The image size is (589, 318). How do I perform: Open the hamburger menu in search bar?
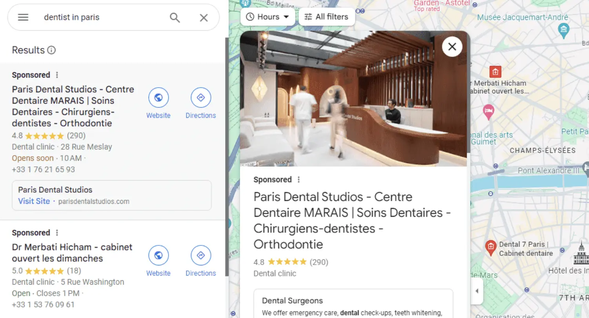[23, 17]
